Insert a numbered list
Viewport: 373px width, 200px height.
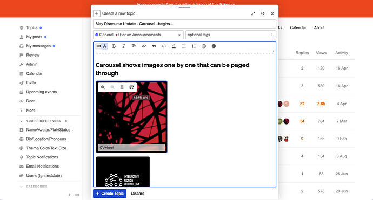(194, 46)
